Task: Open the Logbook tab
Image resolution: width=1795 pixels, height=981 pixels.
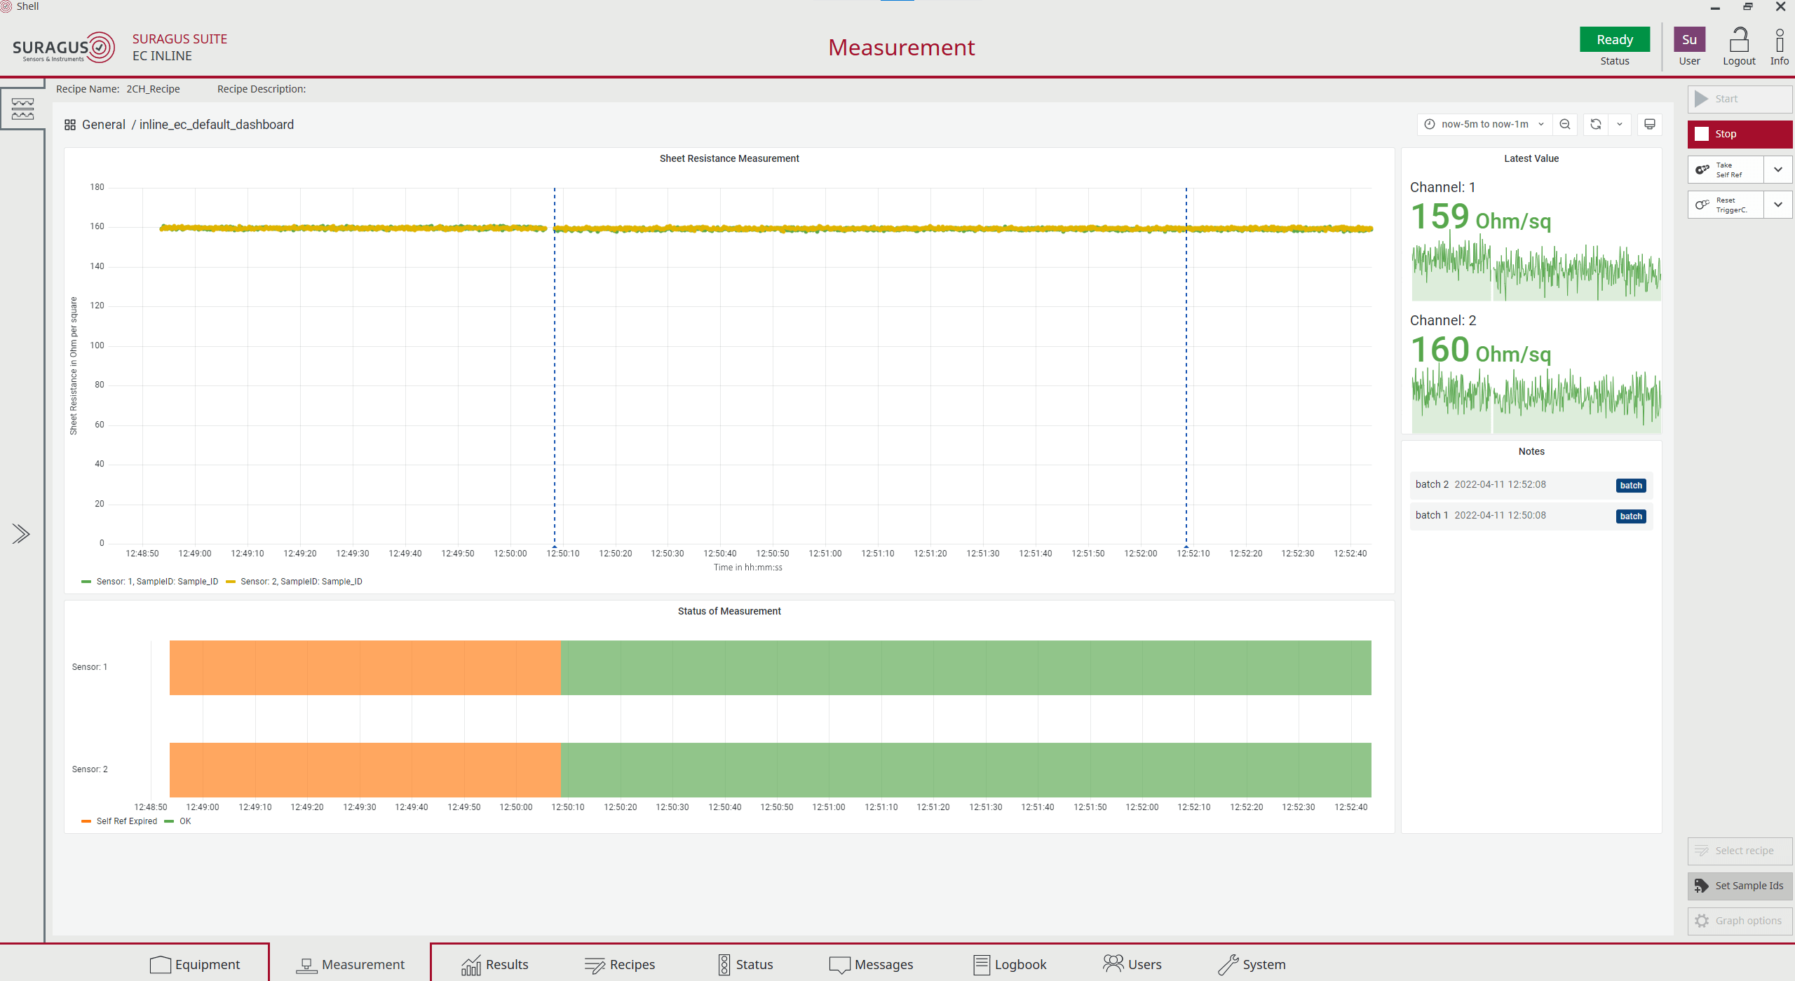Action: [x=1010, y=965]
